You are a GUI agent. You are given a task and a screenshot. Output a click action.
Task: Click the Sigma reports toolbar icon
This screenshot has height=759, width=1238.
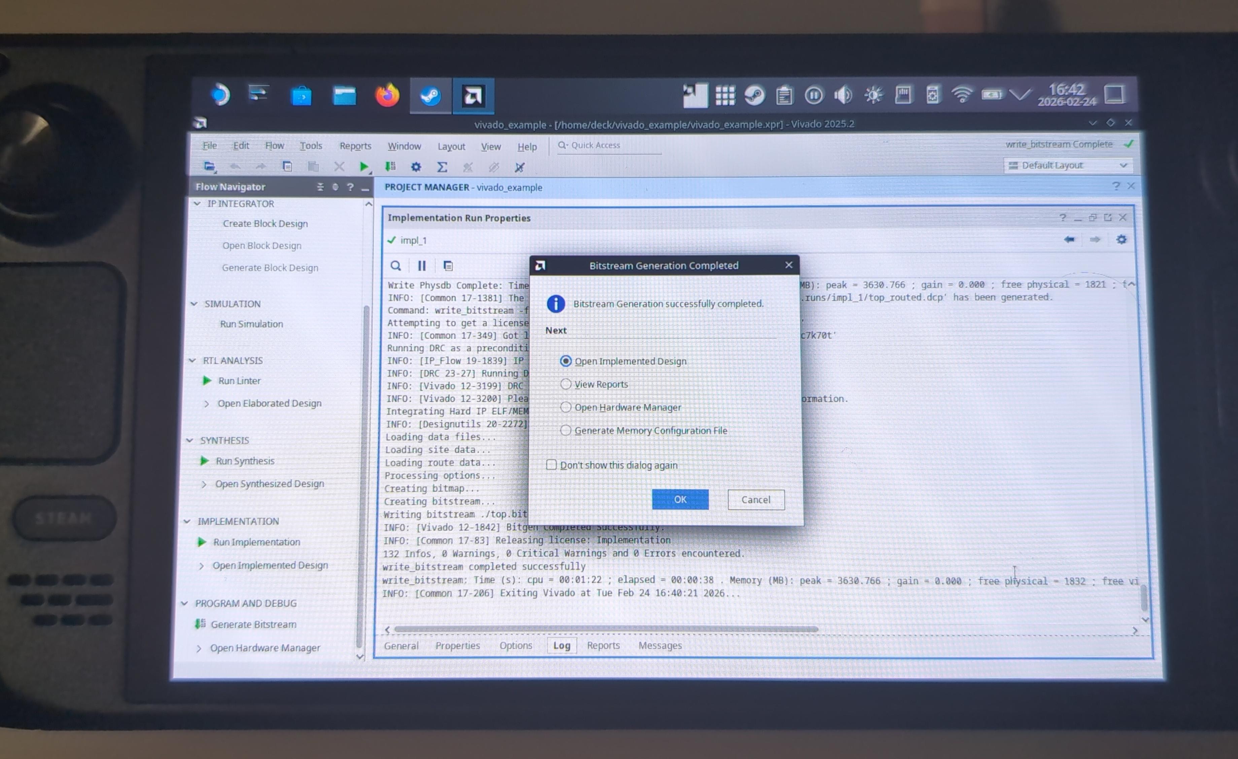tap(442, 167)
